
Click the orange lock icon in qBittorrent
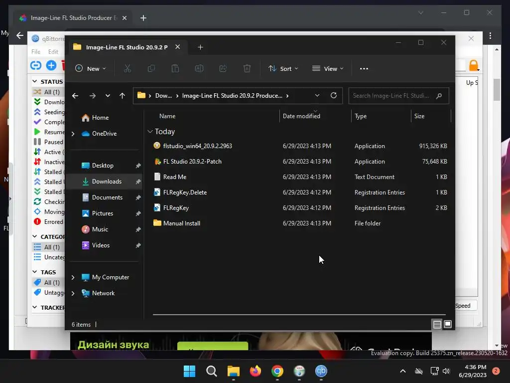click(474, 65)
